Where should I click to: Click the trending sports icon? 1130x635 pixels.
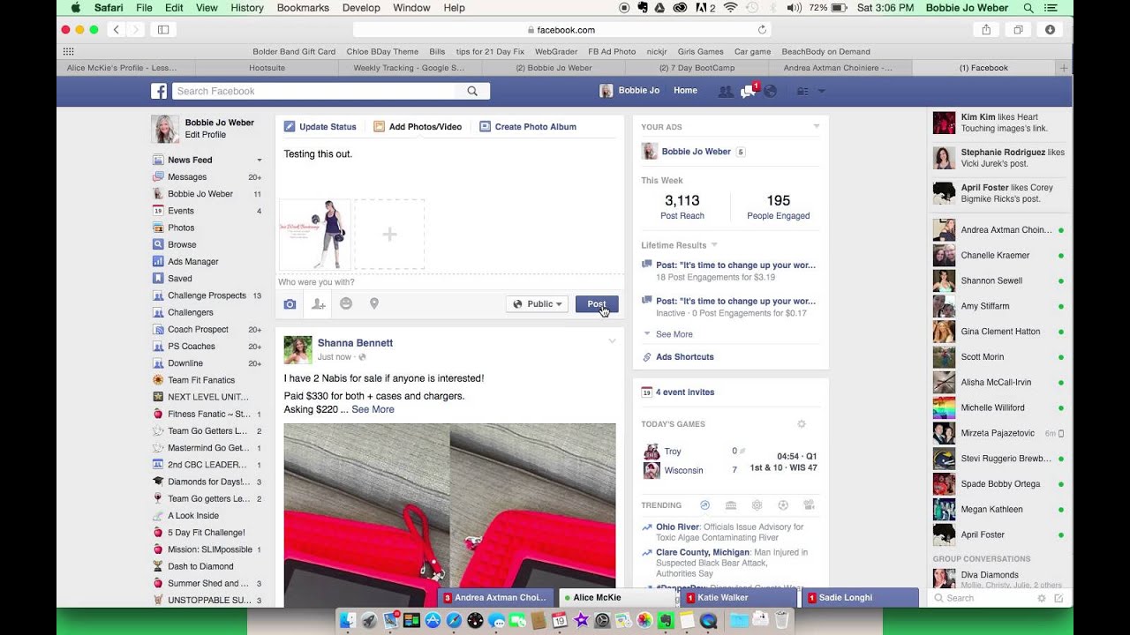[x=782, y=505]
